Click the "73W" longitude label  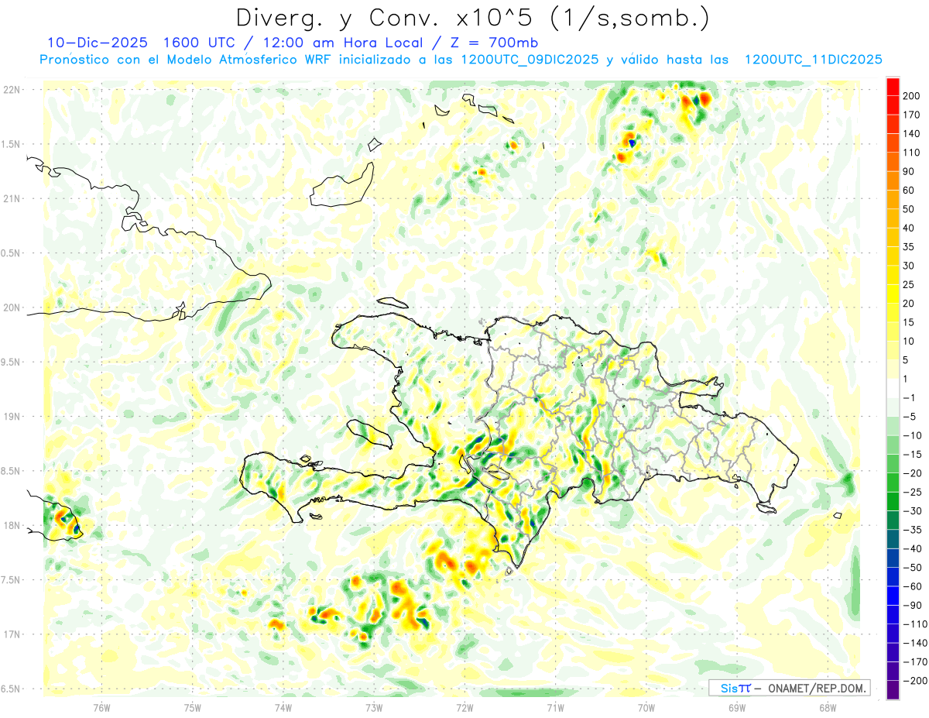374,707
